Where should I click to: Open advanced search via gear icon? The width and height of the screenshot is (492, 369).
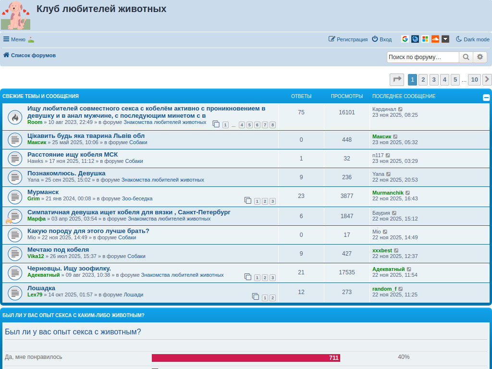(x=480, y=57)
